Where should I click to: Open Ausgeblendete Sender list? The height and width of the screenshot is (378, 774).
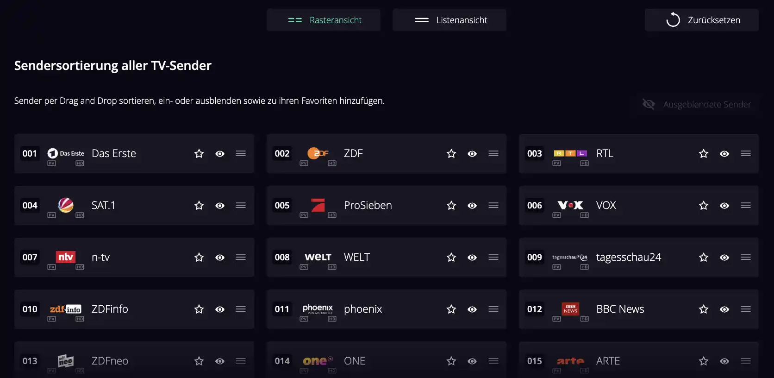[x=697, y=104]
